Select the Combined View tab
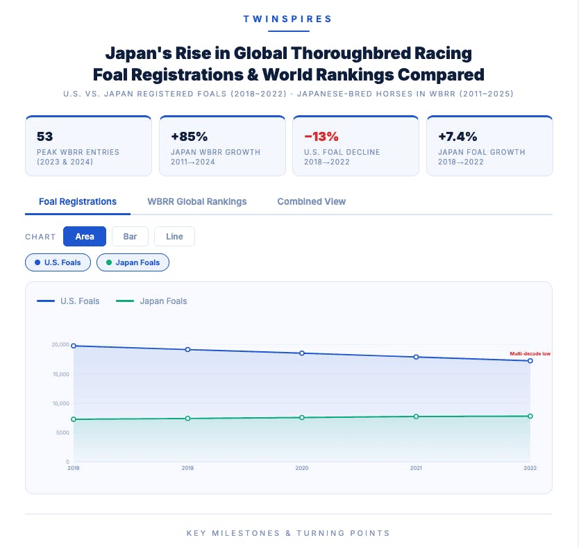The height and width of the screenshot is (547, 579). pos(311,201)
